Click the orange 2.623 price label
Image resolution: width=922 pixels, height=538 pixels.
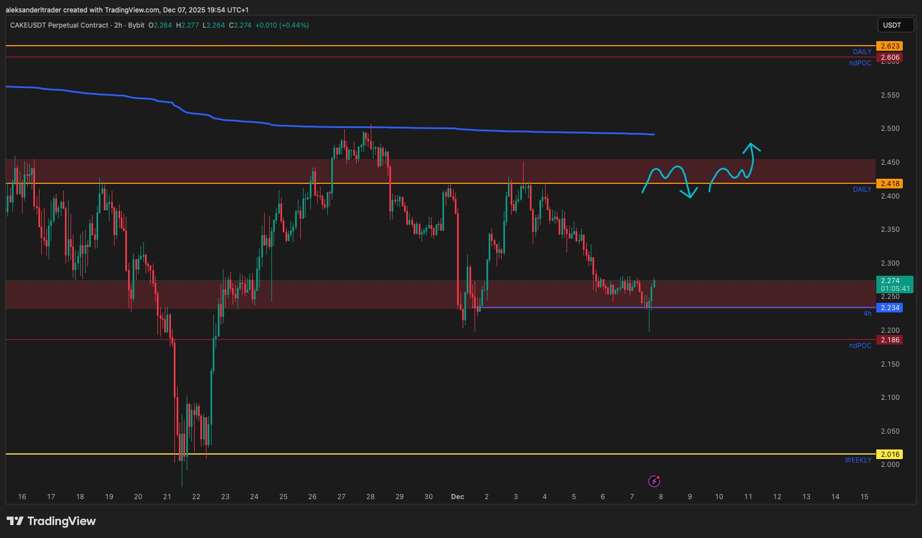coord(889,46)
